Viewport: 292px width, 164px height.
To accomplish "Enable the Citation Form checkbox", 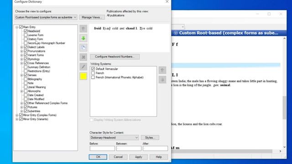I will [x=26, y=39].
